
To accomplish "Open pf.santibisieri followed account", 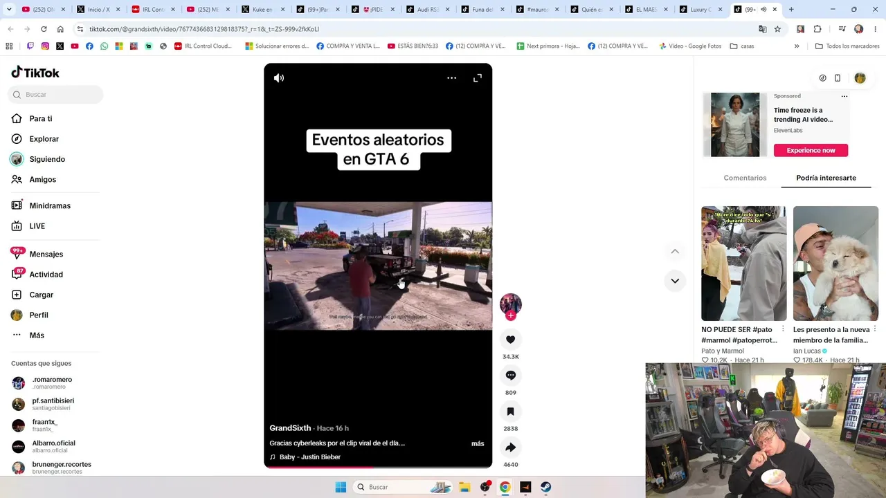I will 53,404.
